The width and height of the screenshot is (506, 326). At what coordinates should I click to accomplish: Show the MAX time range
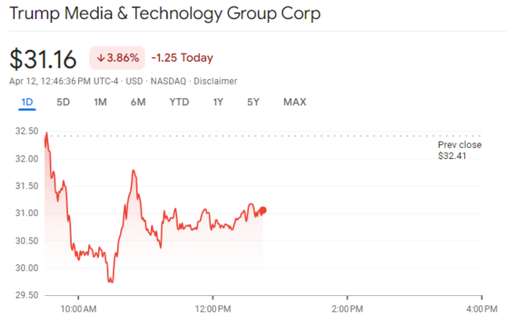[x=294, y=102]
